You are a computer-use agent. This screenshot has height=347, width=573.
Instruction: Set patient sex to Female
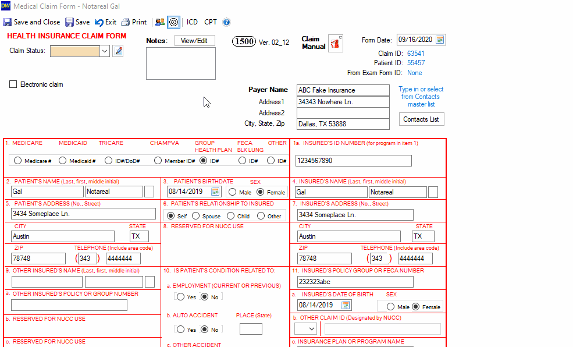pos(260,192)
